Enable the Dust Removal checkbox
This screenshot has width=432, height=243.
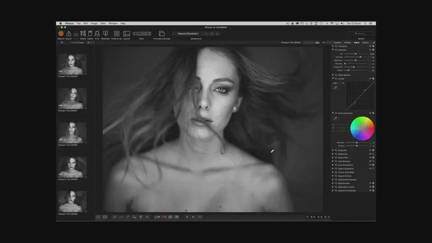[x=373, y=161]
